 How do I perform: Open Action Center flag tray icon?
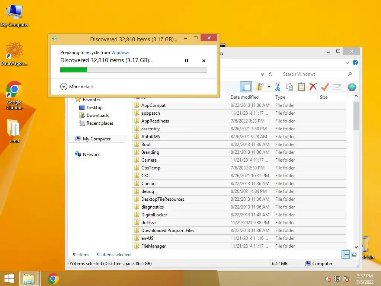click(346, 279)
